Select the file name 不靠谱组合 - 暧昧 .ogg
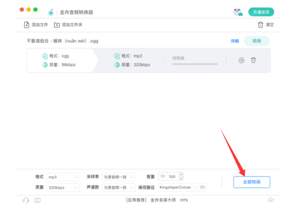Screen dimensions: 281x211 tap(62, 41)
